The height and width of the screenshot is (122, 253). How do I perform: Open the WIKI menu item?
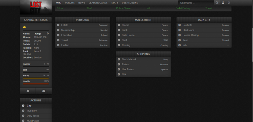coord(59,3)
